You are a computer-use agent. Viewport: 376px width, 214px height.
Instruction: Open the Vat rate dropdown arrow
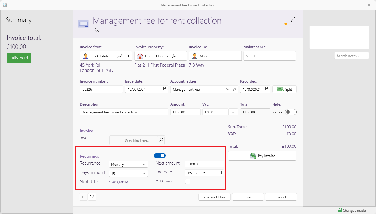233,112
